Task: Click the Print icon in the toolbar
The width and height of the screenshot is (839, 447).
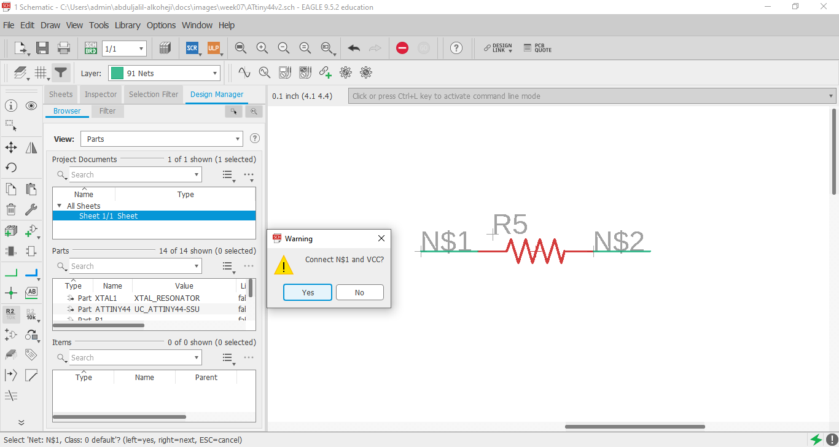Action: 63,48
